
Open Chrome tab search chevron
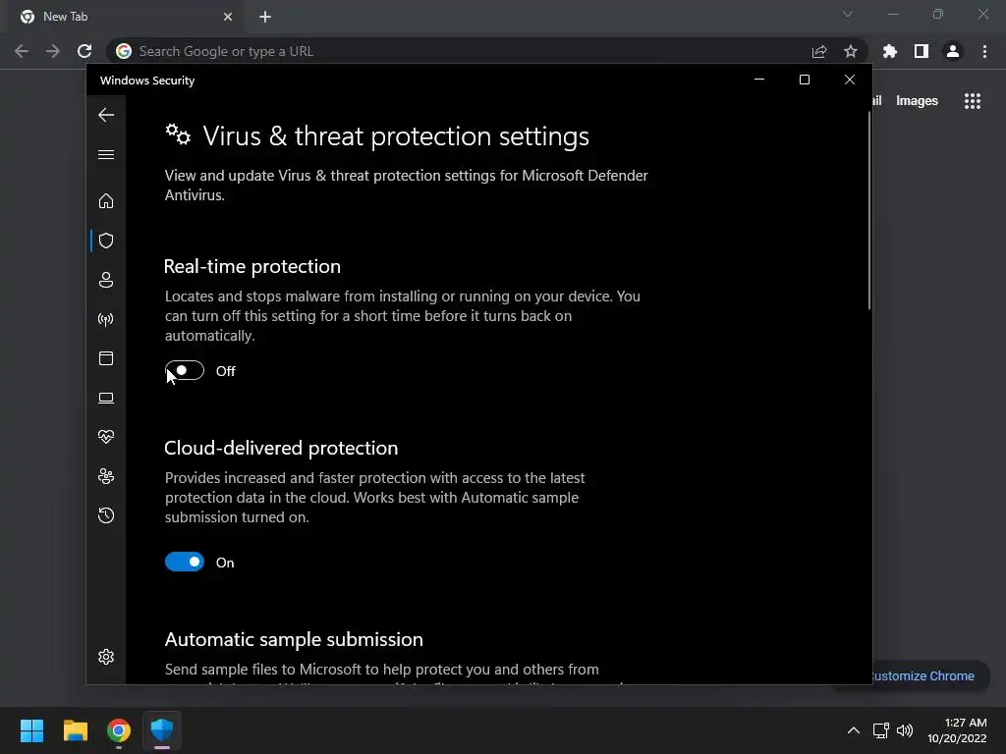(848, 14)
